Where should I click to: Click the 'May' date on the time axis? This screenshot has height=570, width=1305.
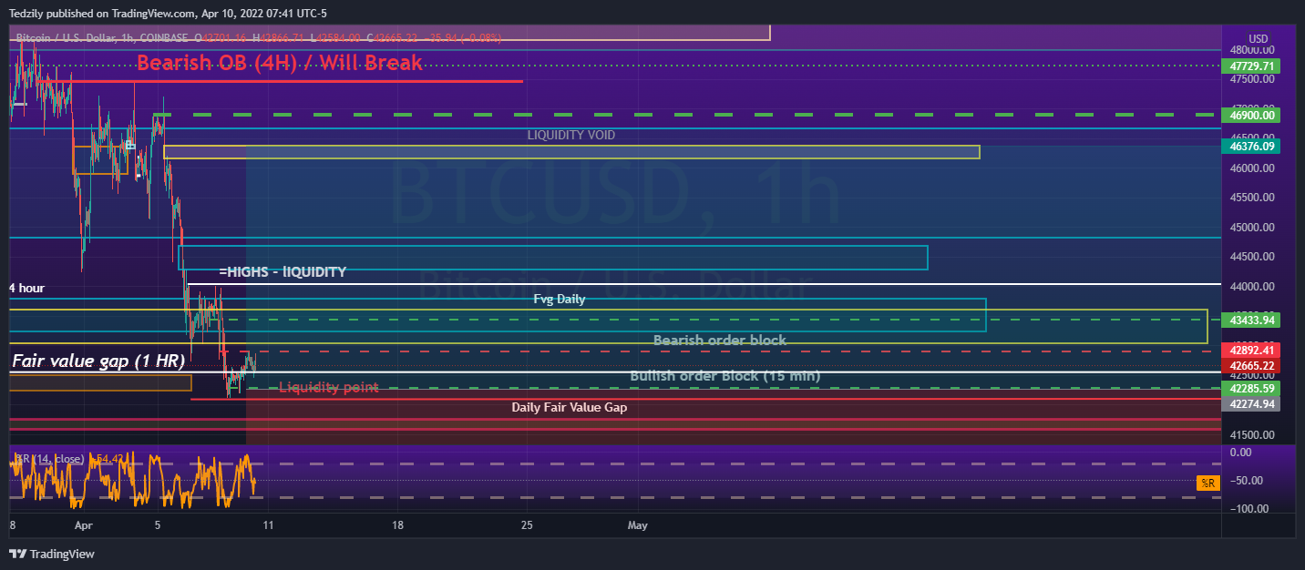coord(637,525)
